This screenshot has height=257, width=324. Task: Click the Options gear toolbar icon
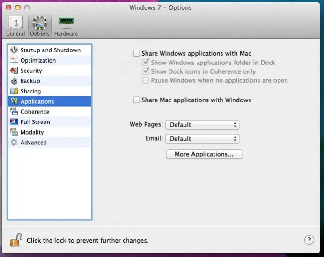[40, 23]
